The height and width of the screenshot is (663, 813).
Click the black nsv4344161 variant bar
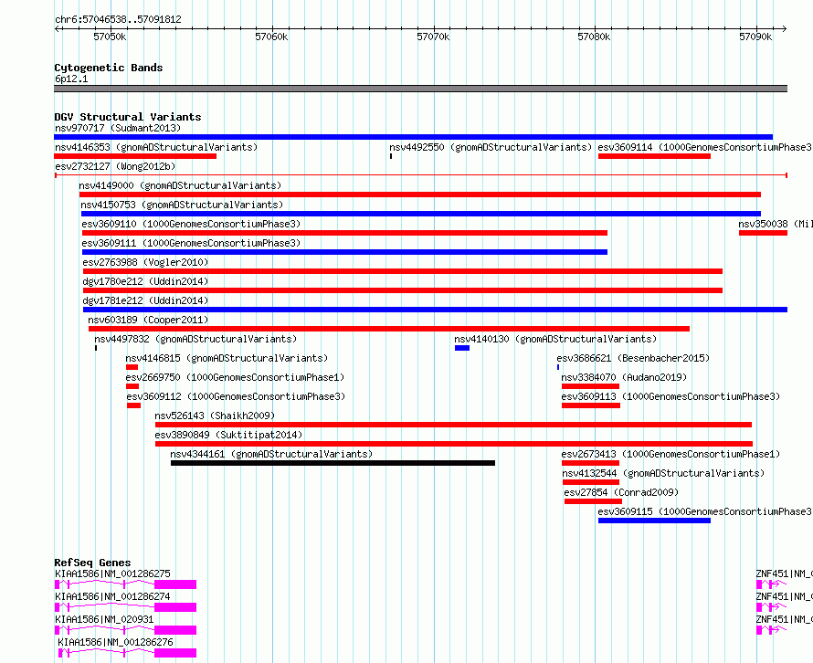click(333, 463)
